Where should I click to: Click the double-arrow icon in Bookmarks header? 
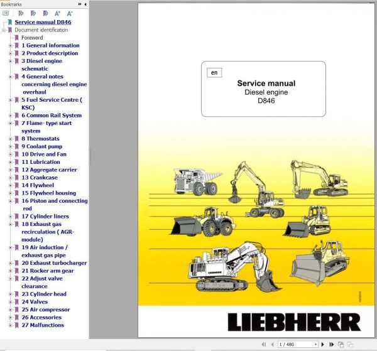[x=80, y=4]
